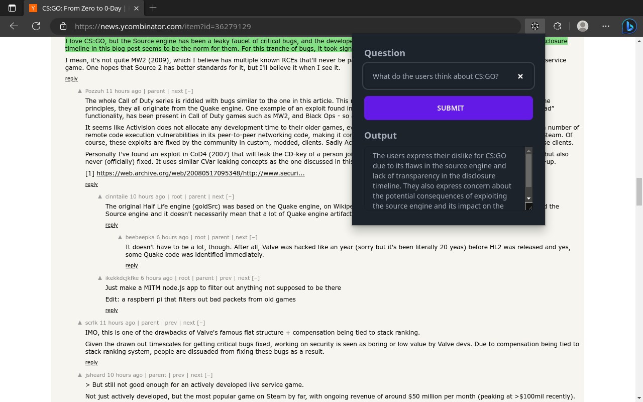Upvote beebeepka's comment

click(120, 237)
